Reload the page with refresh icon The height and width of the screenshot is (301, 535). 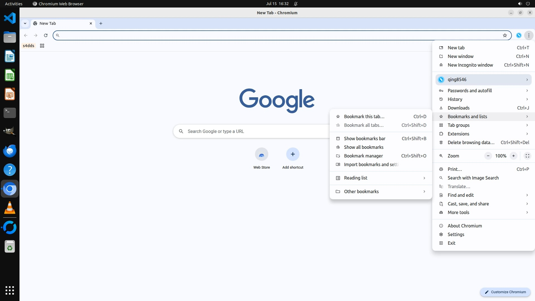tap(46, 35)
